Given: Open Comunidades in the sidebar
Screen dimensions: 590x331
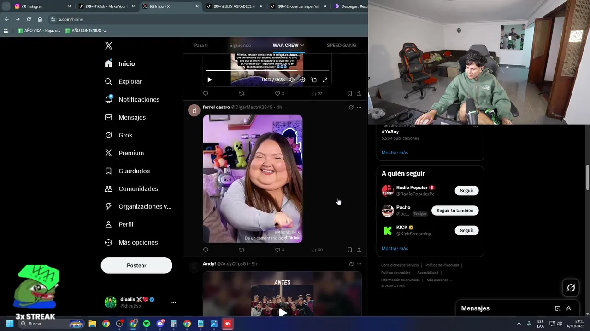Looking at the screenshot, I should pos(132,189).
